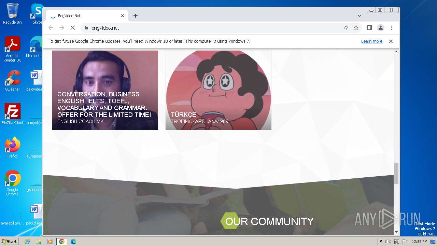Click the browser forward arrow
Viewport: 437px width, 246px height.
pyautogui.click(x=62, y=28)
